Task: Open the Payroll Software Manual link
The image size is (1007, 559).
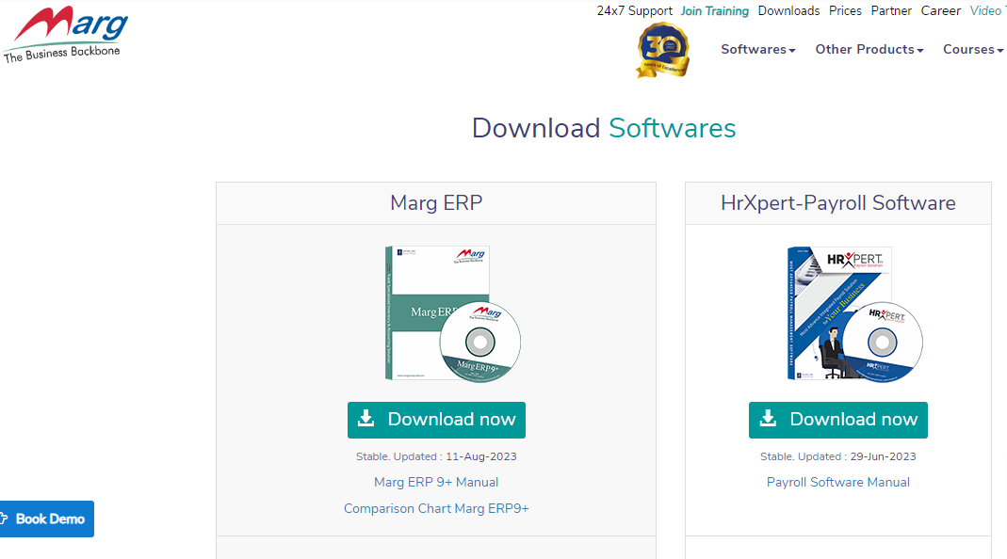Action: click(x=838, y=482)
